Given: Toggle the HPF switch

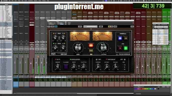Looking at the screenshot, I should click(x=97, y=59).
